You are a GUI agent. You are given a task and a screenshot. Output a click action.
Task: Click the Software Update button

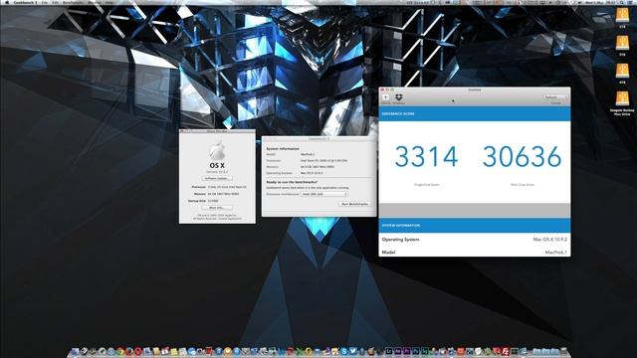(217, 178)
